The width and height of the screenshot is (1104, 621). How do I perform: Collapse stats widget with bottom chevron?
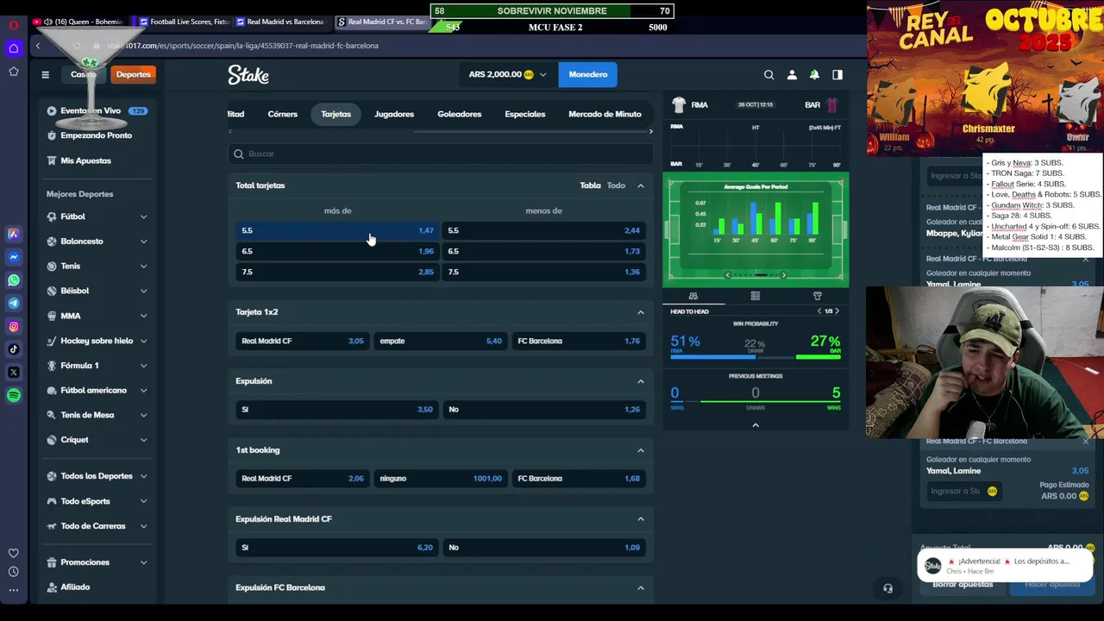[x=756, y=425]
